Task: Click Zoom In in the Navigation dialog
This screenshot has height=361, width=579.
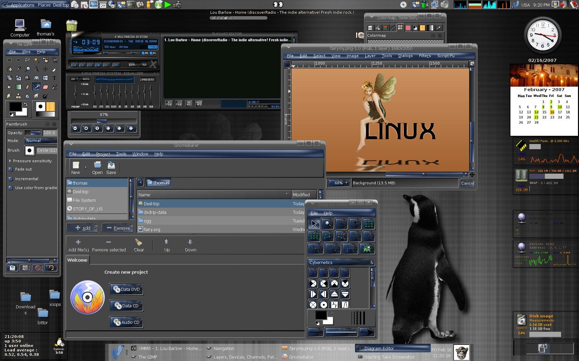Action: pos(87,129)
